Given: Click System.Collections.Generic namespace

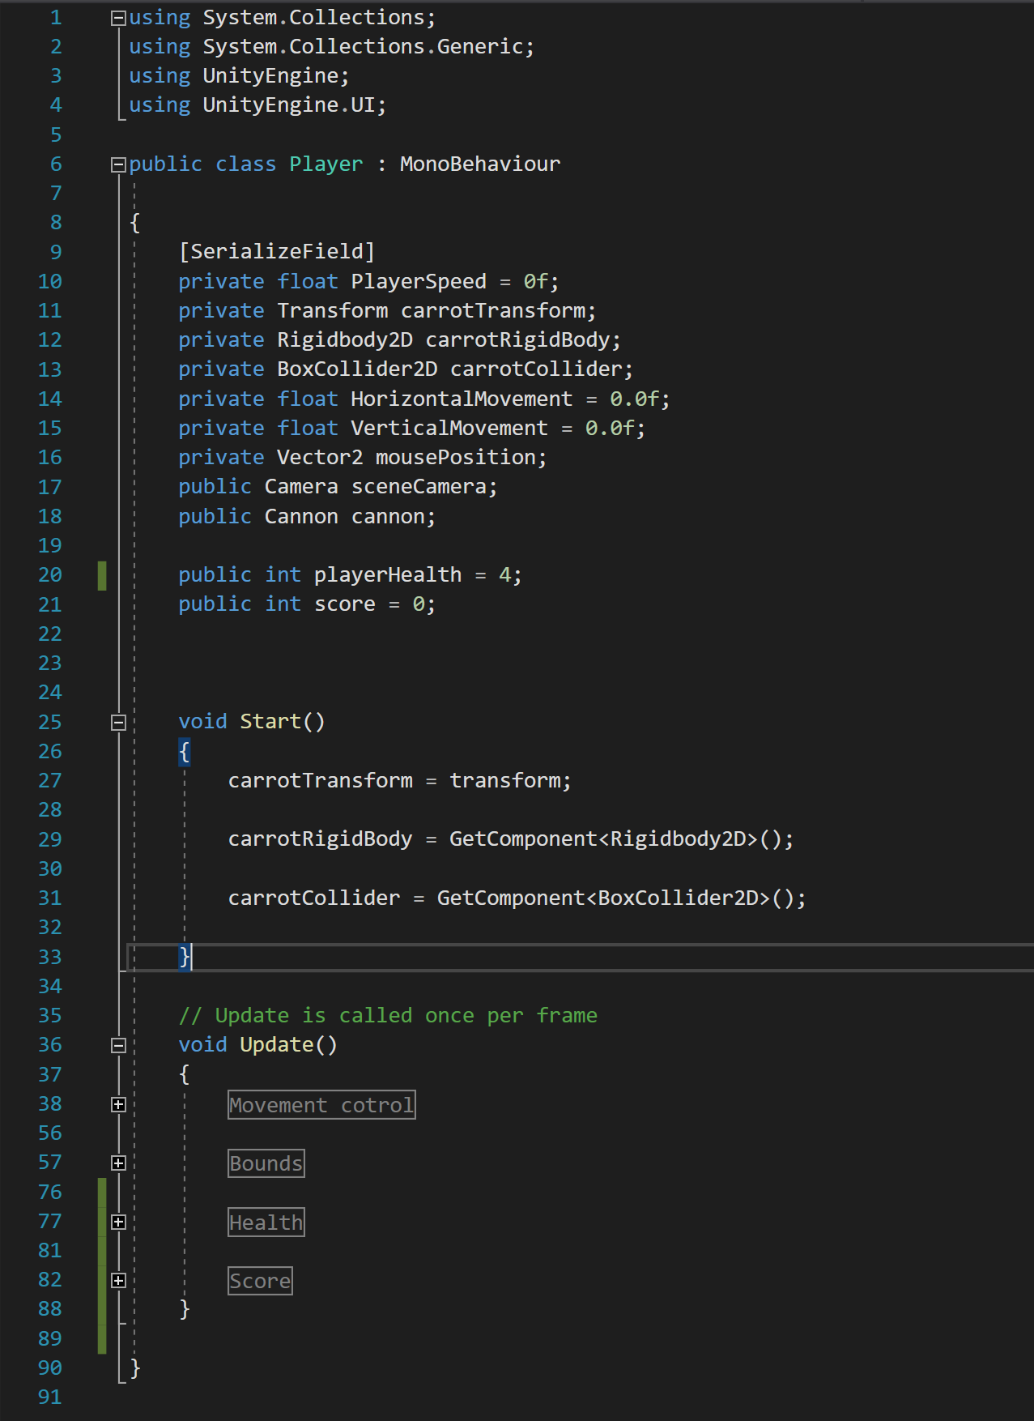Looking at the screenshot, I should click(x=363, y=47).
